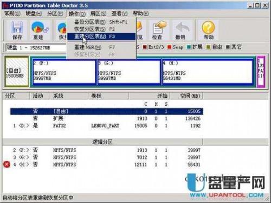Click the Swap legend color swatch
The image size is (271, 203).
coord(169,47)
